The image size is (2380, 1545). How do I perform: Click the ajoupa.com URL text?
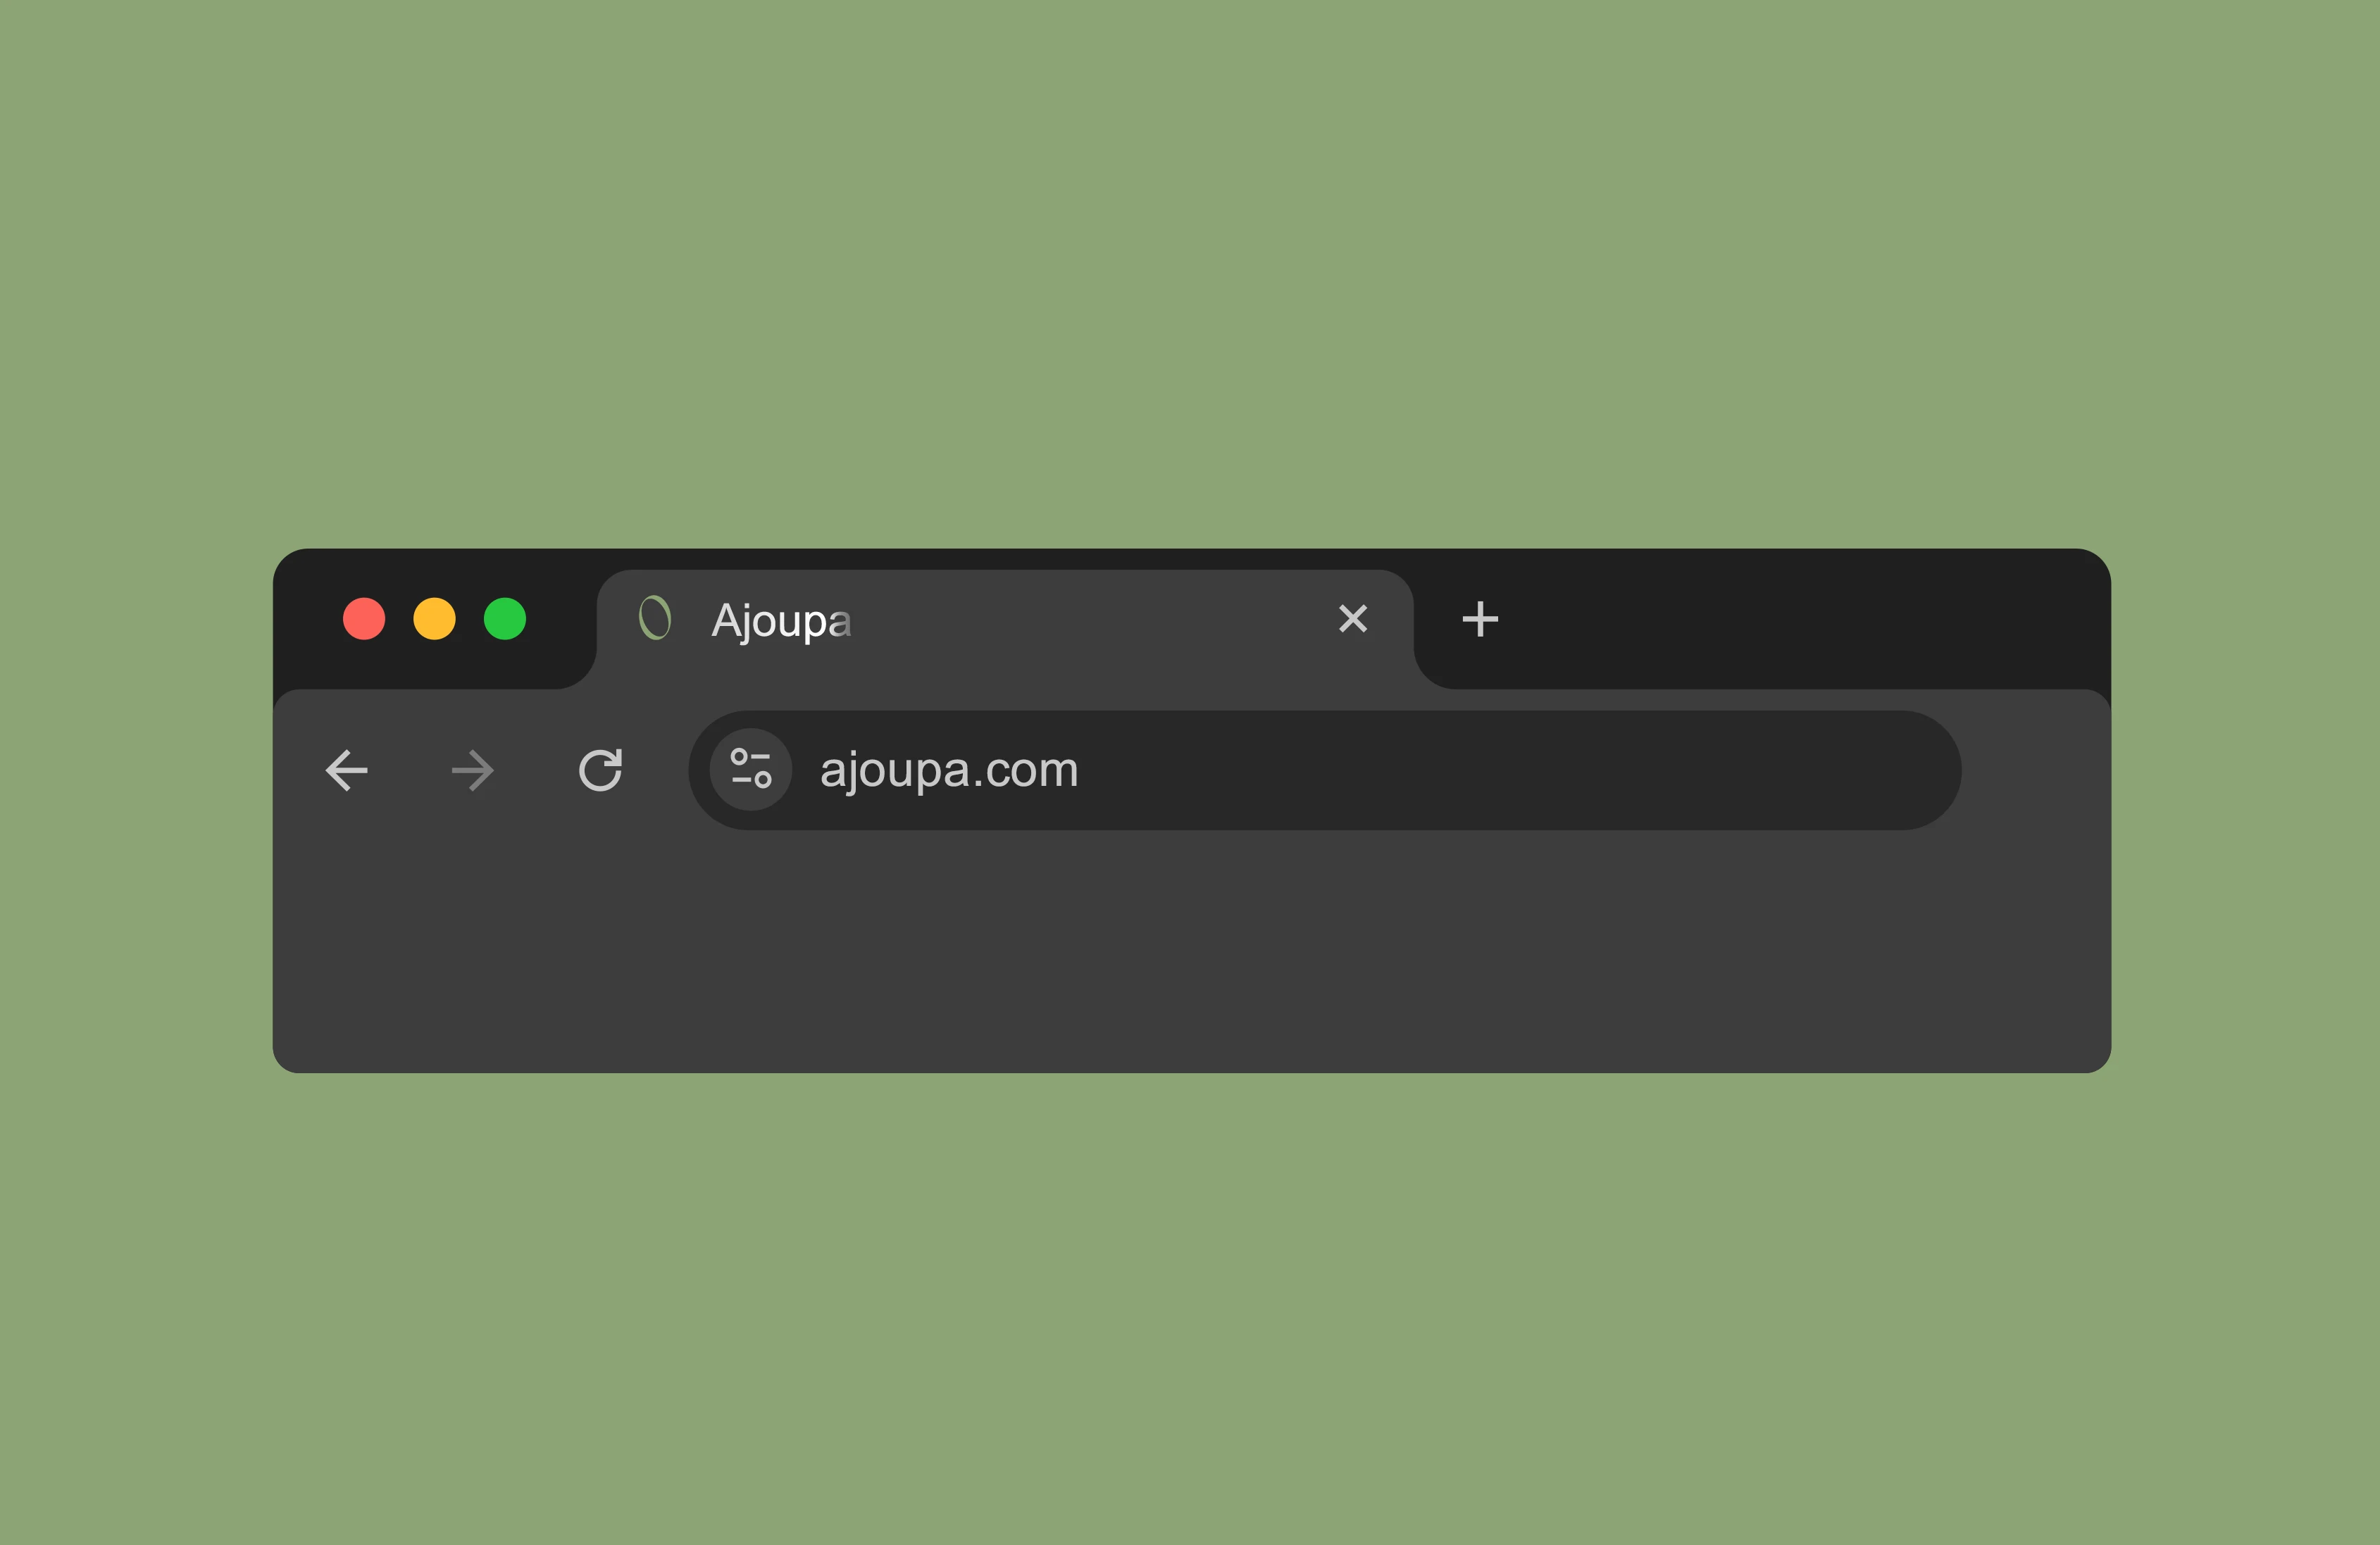coord(949,770)
